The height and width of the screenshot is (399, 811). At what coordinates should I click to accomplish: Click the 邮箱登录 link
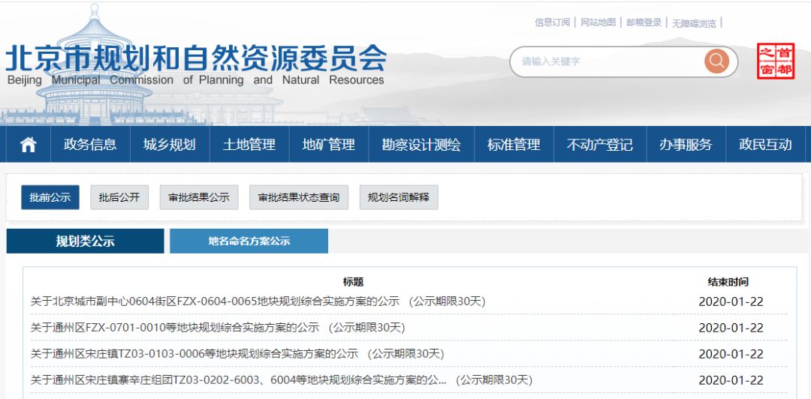click(644, 22)
